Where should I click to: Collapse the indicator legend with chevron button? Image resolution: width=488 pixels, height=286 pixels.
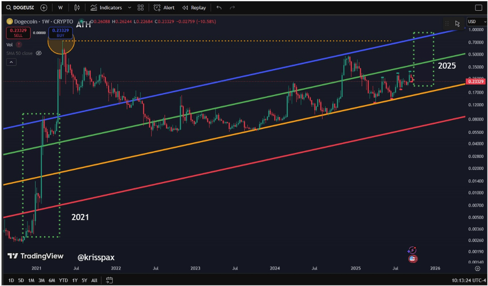[x=12, y=62]
